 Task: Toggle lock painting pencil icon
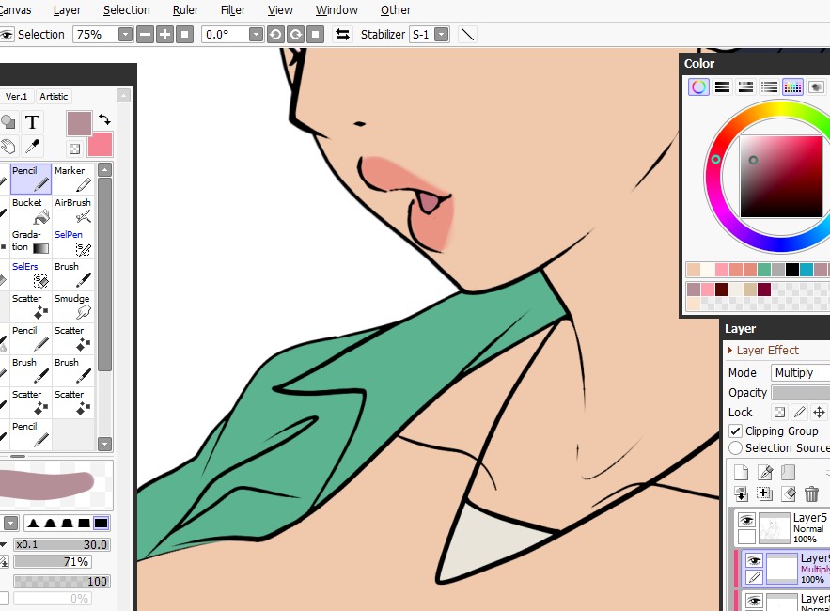coord(799,412)
